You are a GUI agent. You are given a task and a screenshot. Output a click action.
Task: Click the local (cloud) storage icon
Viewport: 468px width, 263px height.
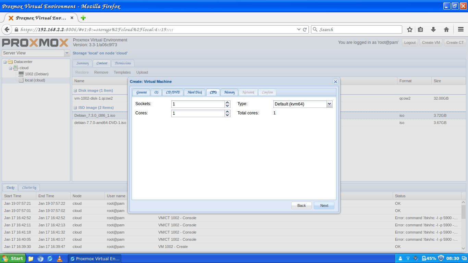[21, 80]
